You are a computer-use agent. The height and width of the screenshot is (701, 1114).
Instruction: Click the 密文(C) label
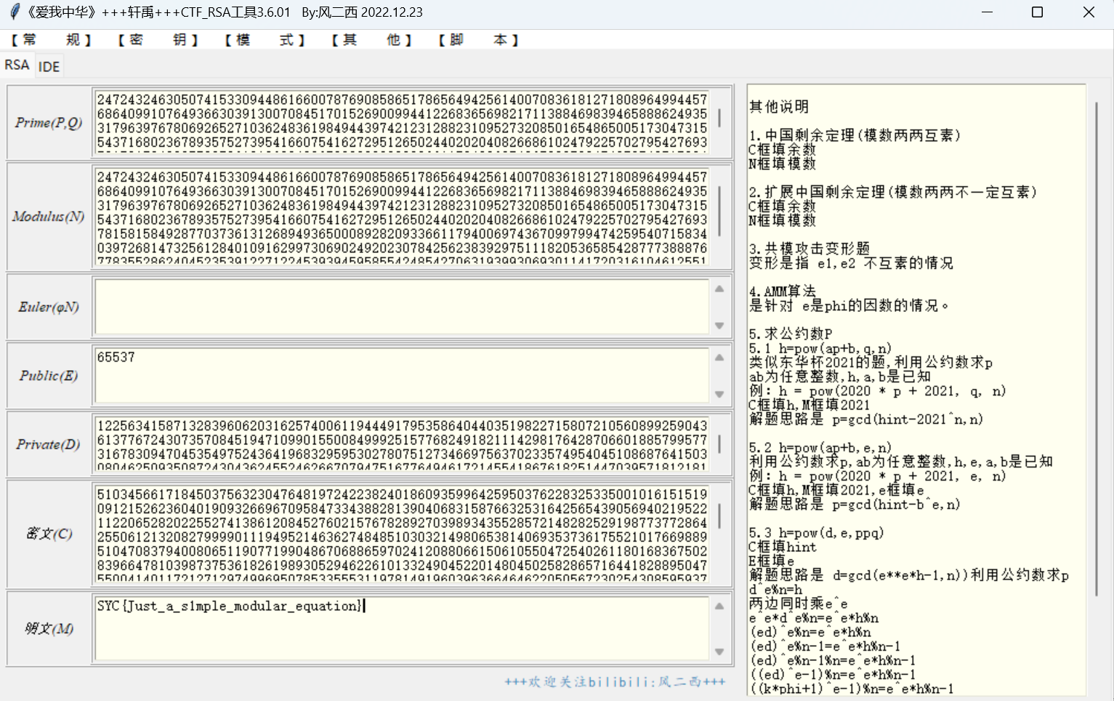click(49, 533)
